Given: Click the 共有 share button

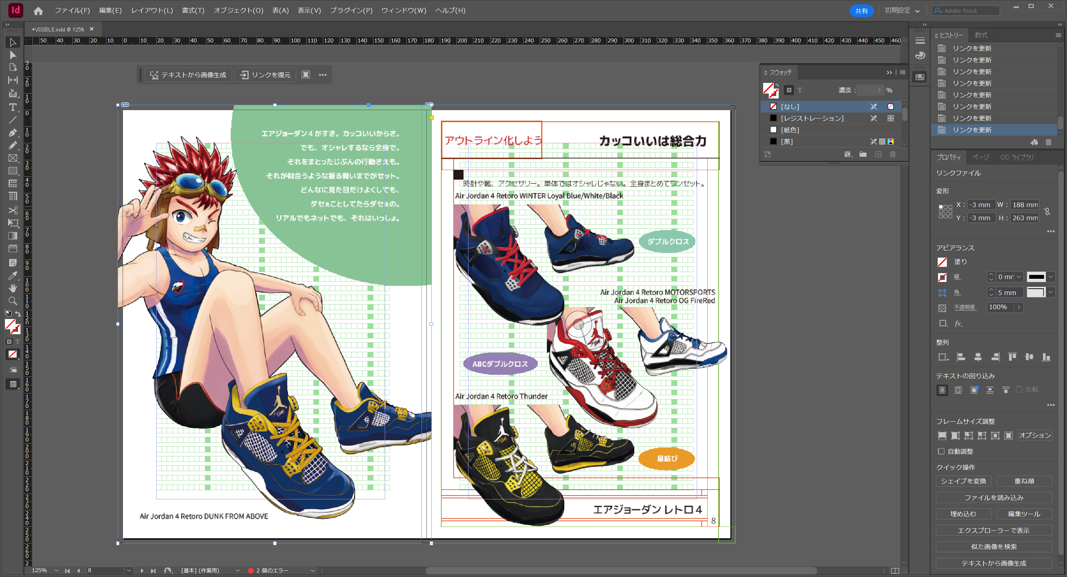Looking at the screenshot, I should tap(861, 11).
